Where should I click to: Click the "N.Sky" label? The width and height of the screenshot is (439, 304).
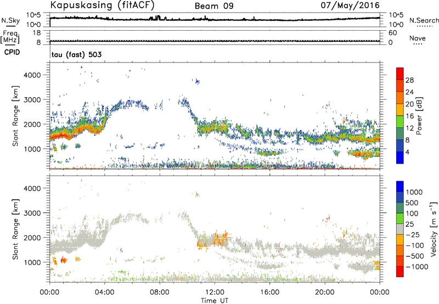[10, 21]
